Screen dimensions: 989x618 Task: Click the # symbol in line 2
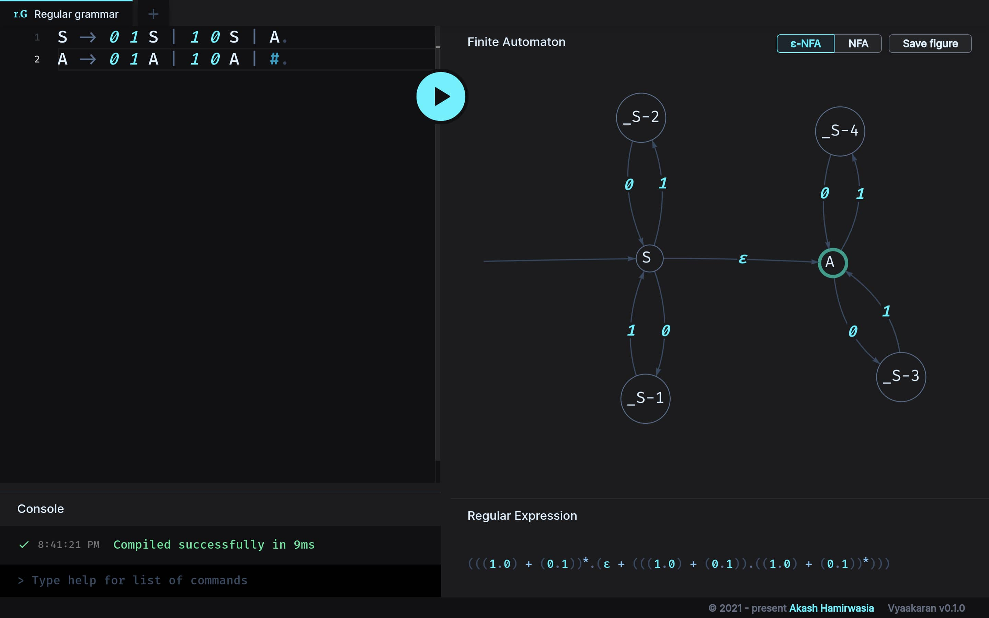pyautogui.click(x=274, y=59)
